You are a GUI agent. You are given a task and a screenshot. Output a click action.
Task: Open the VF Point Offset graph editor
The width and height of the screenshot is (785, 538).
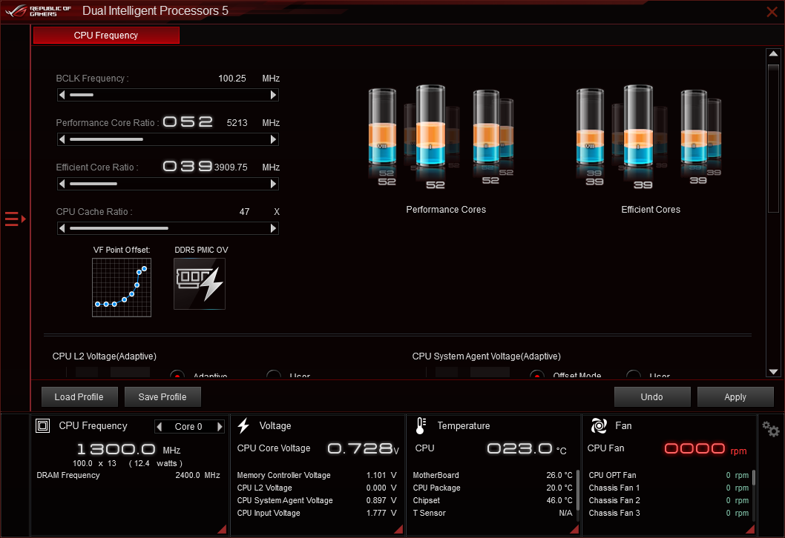121,286
